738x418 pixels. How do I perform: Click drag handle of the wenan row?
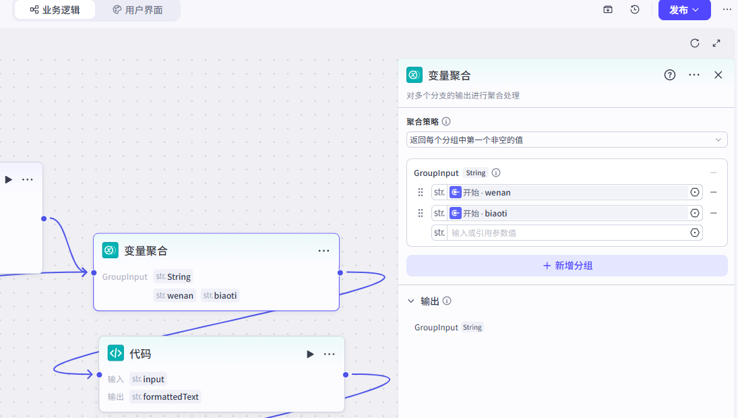point(421,192)
